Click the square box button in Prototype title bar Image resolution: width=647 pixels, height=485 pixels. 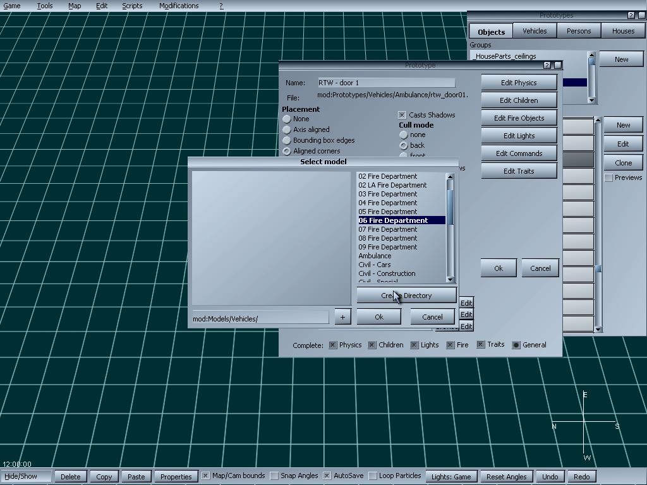(x=558, y=65)
